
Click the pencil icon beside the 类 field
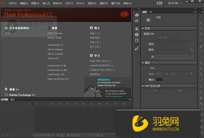(x=192, y=57)
